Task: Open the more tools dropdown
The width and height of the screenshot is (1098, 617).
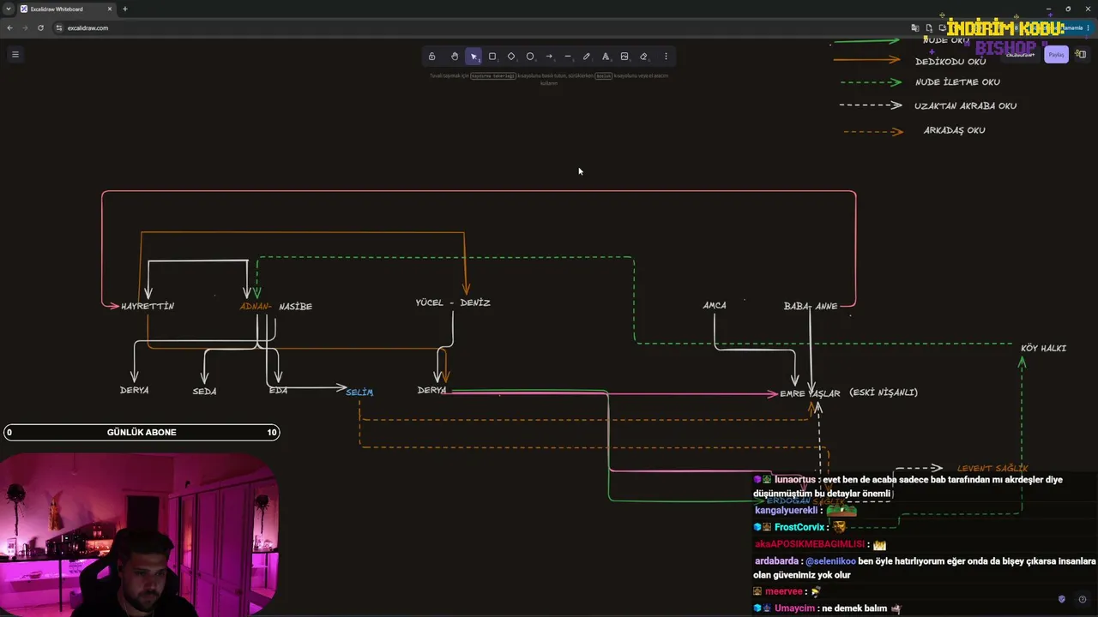Action: [x=666, y=57]
